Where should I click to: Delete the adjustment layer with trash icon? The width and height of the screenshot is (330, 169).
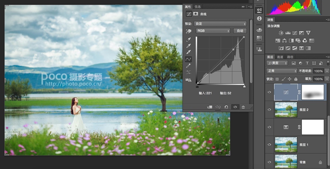pos(243,107)
